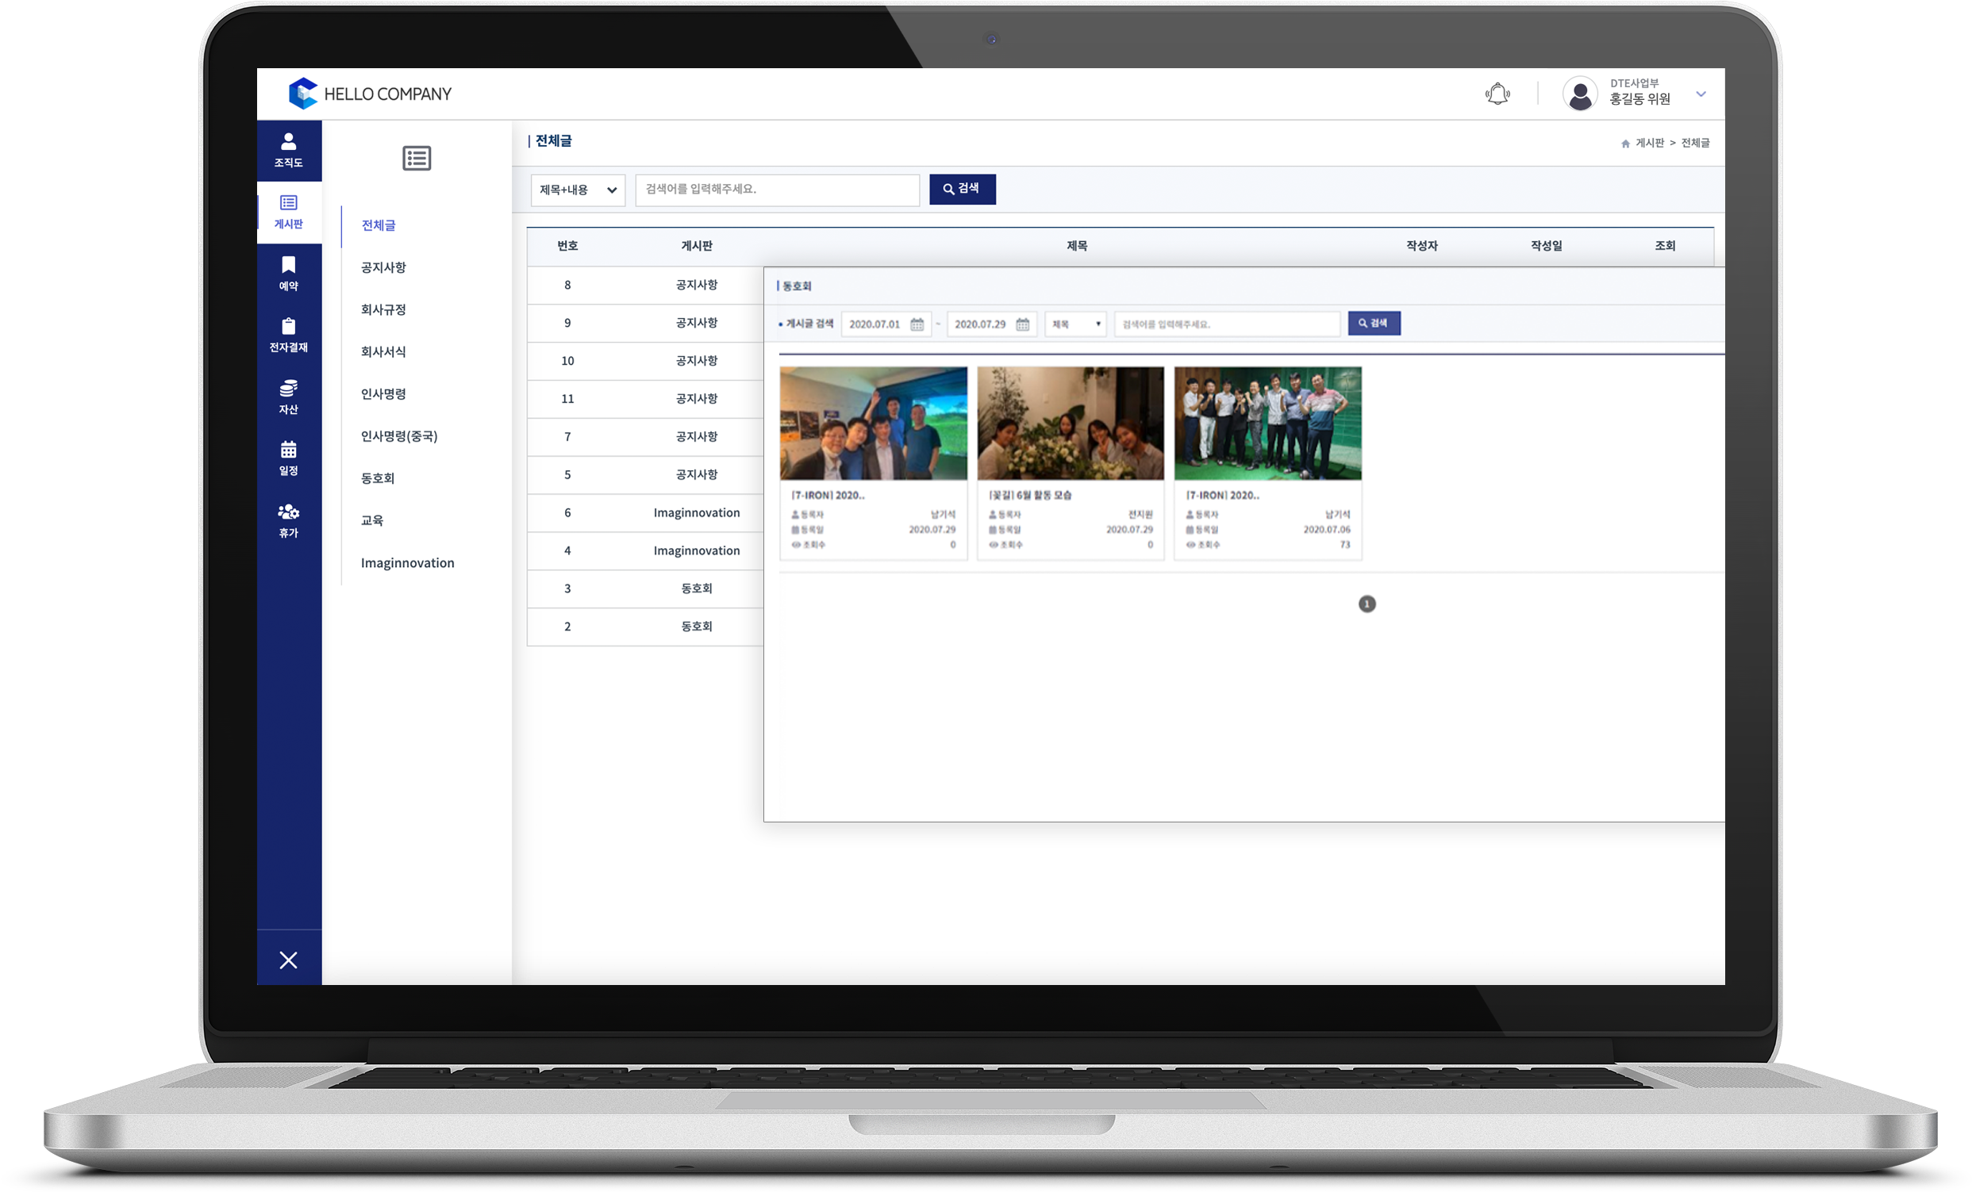Open the 제목 dropdown in club search
1972x1192 pixels.
point(1075,324)
